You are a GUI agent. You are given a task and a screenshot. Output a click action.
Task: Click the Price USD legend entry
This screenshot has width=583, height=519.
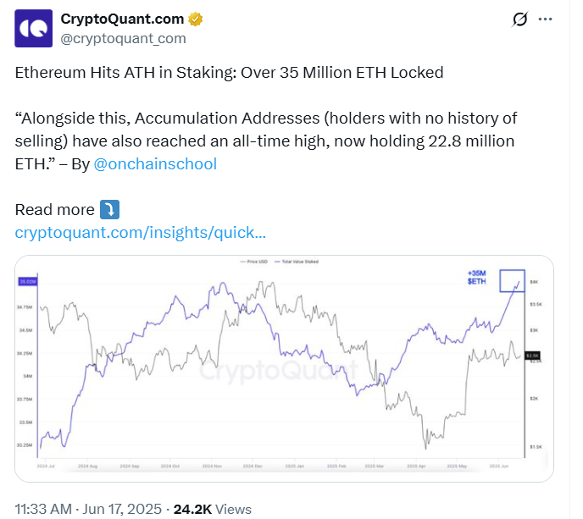click(x=254, y=262)
